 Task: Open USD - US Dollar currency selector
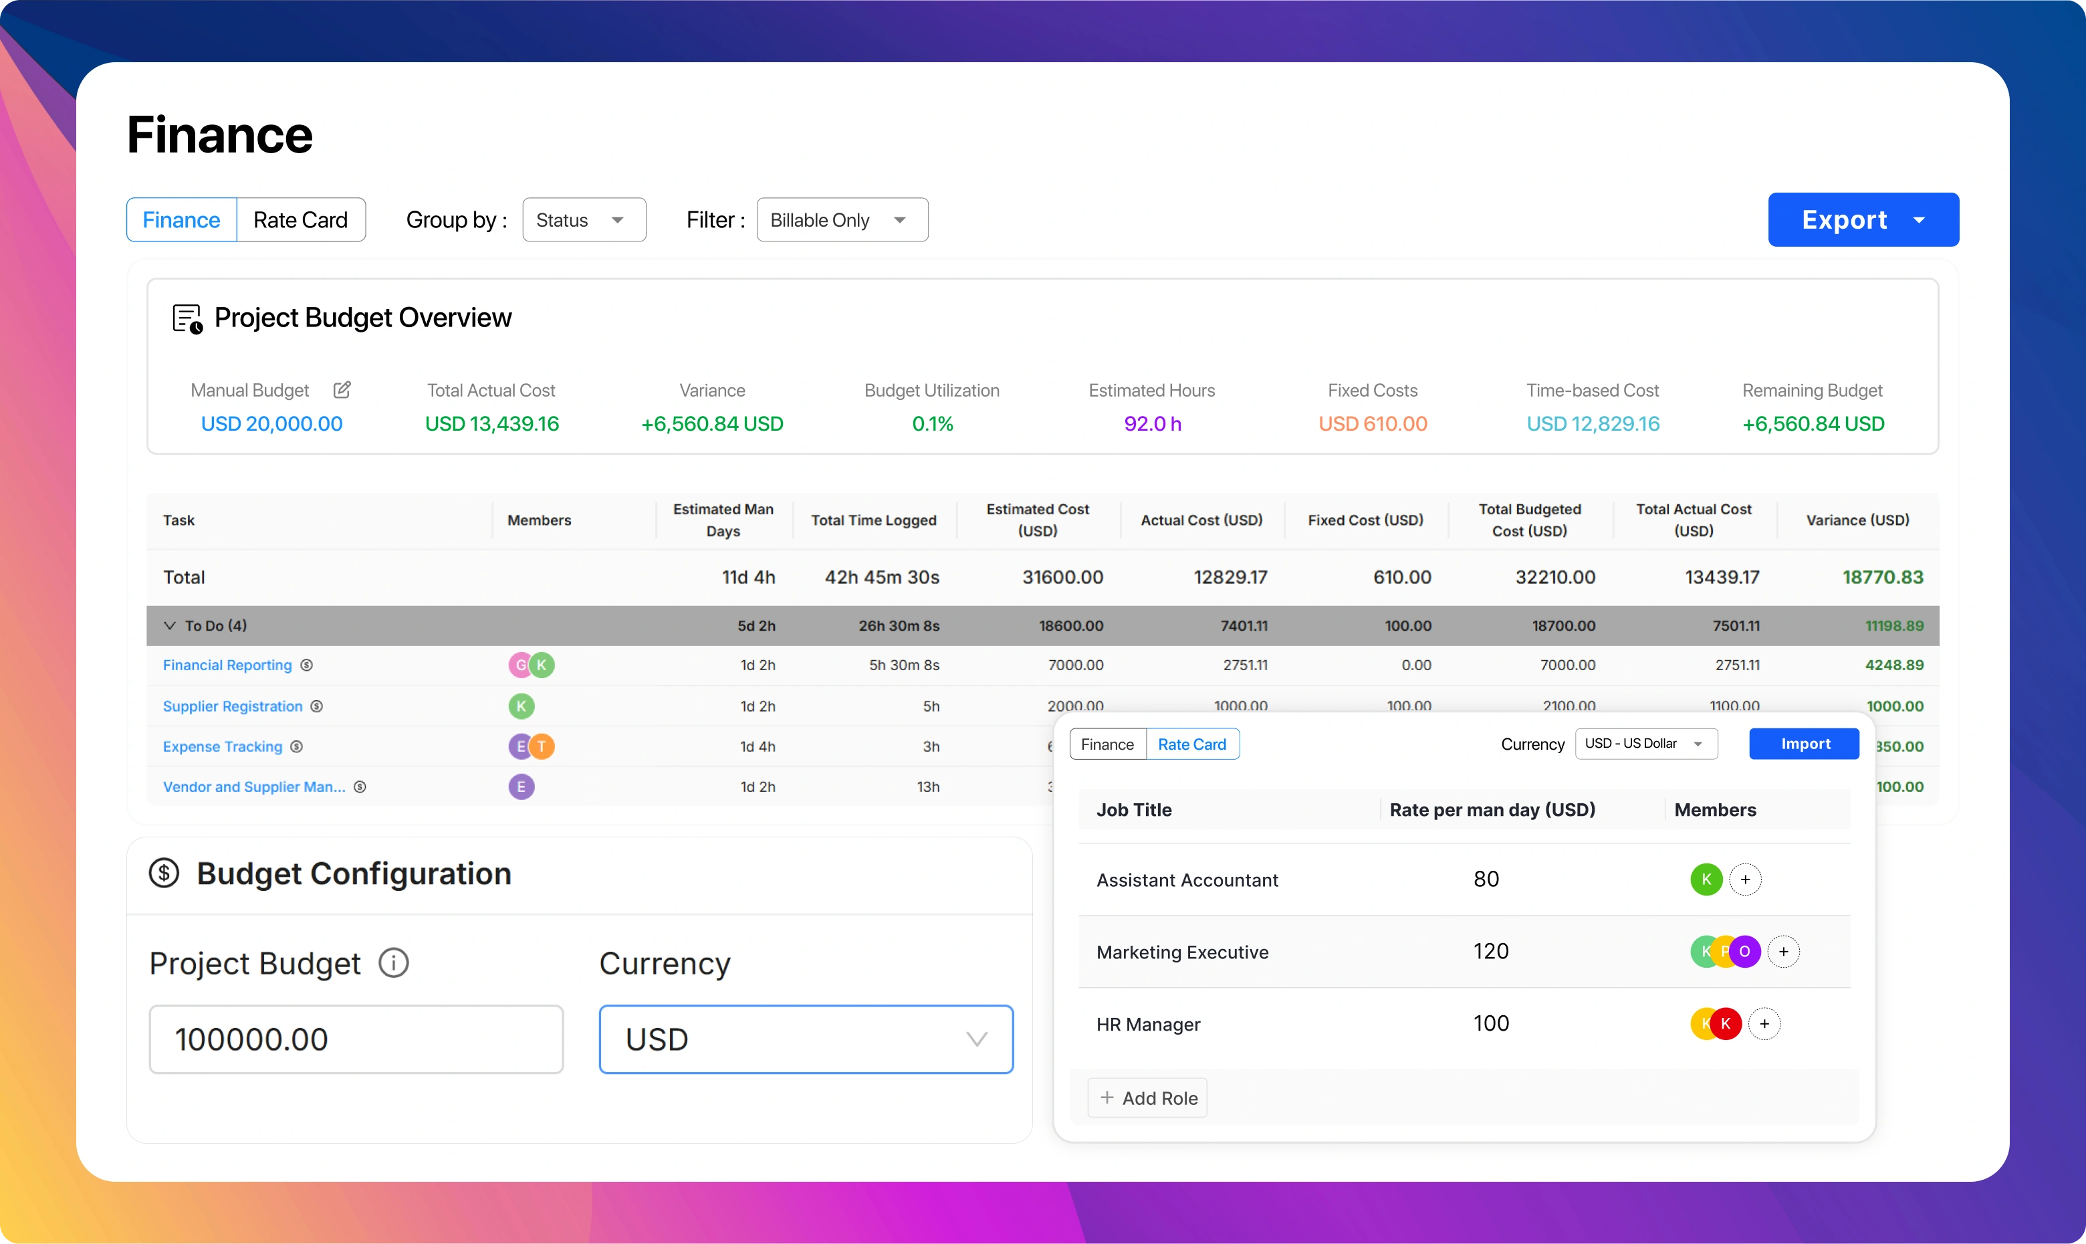[x=1645, y=744]
